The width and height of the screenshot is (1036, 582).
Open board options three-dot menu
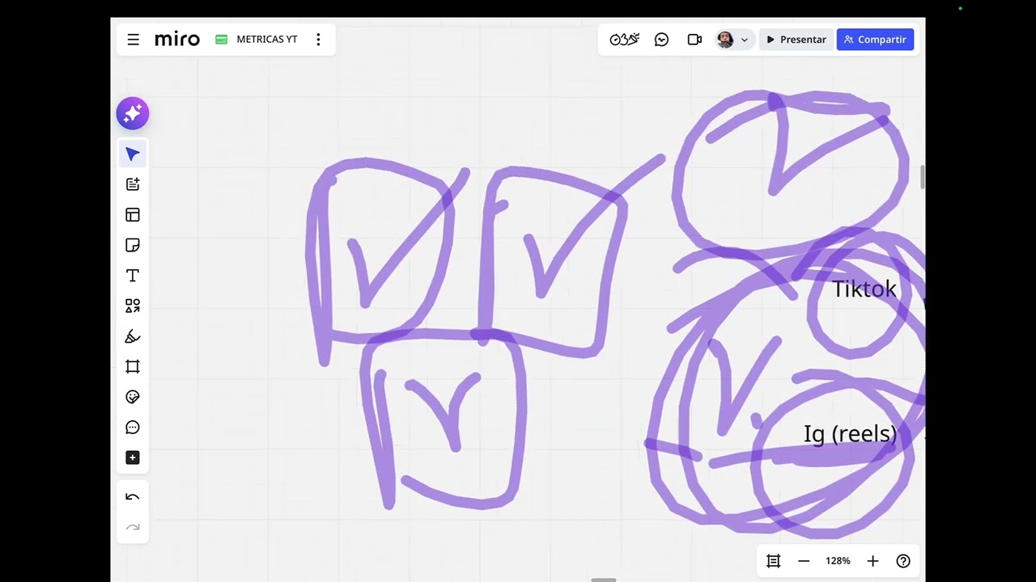click(318, 40)
